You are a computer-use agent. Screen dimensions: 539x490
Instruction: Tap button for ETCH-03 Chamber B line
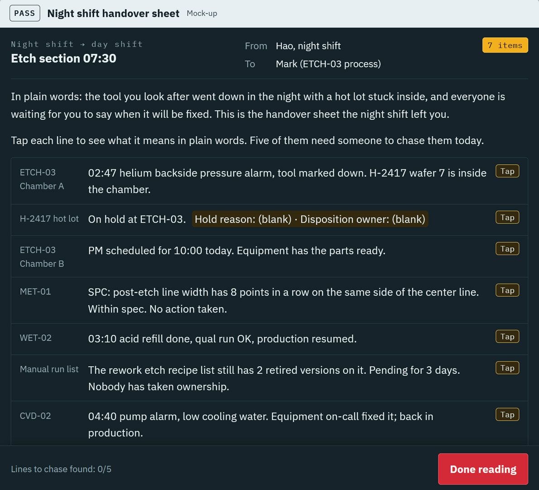[x=507, y=249]
